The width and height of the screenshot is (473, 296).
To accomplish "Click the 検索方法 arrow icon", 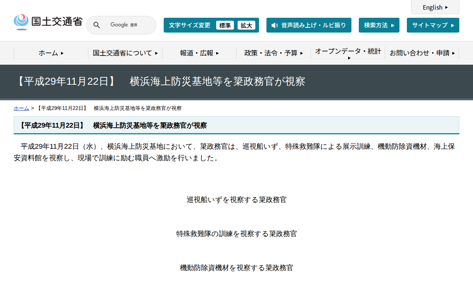I will [393, 25].
